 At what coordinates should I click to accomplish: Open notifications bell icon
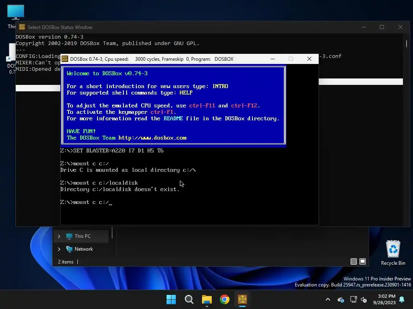click(402, 299)
